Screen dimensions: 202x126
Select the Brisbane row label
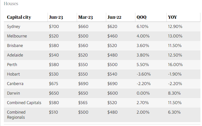[15, 45]
